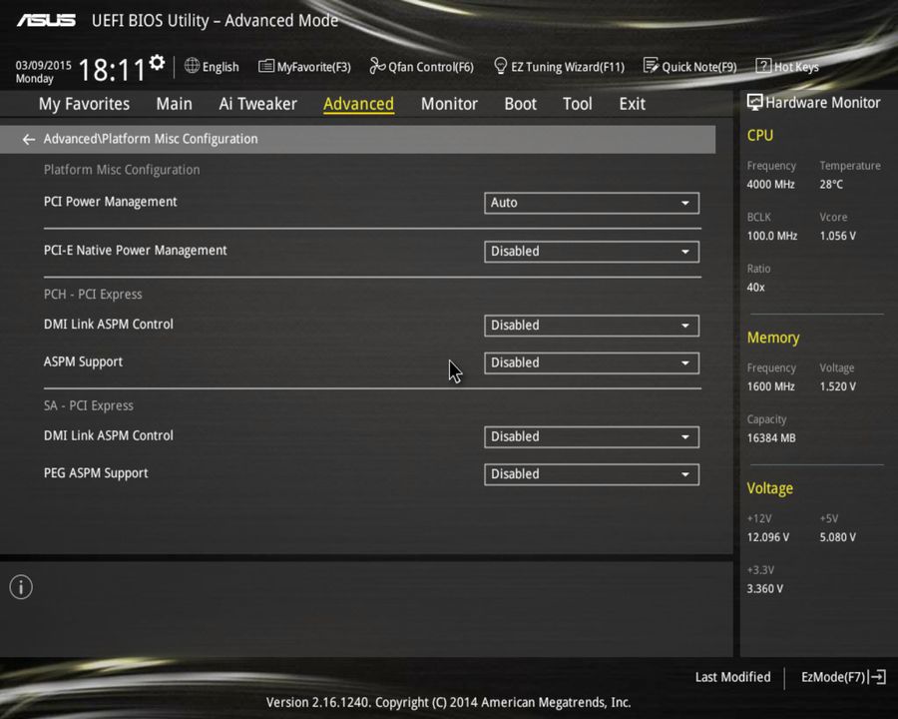The image size is (898, 719).
Task: Open the PCI-E Native Power Management dropdown
Action: click(x=591, y=251)
